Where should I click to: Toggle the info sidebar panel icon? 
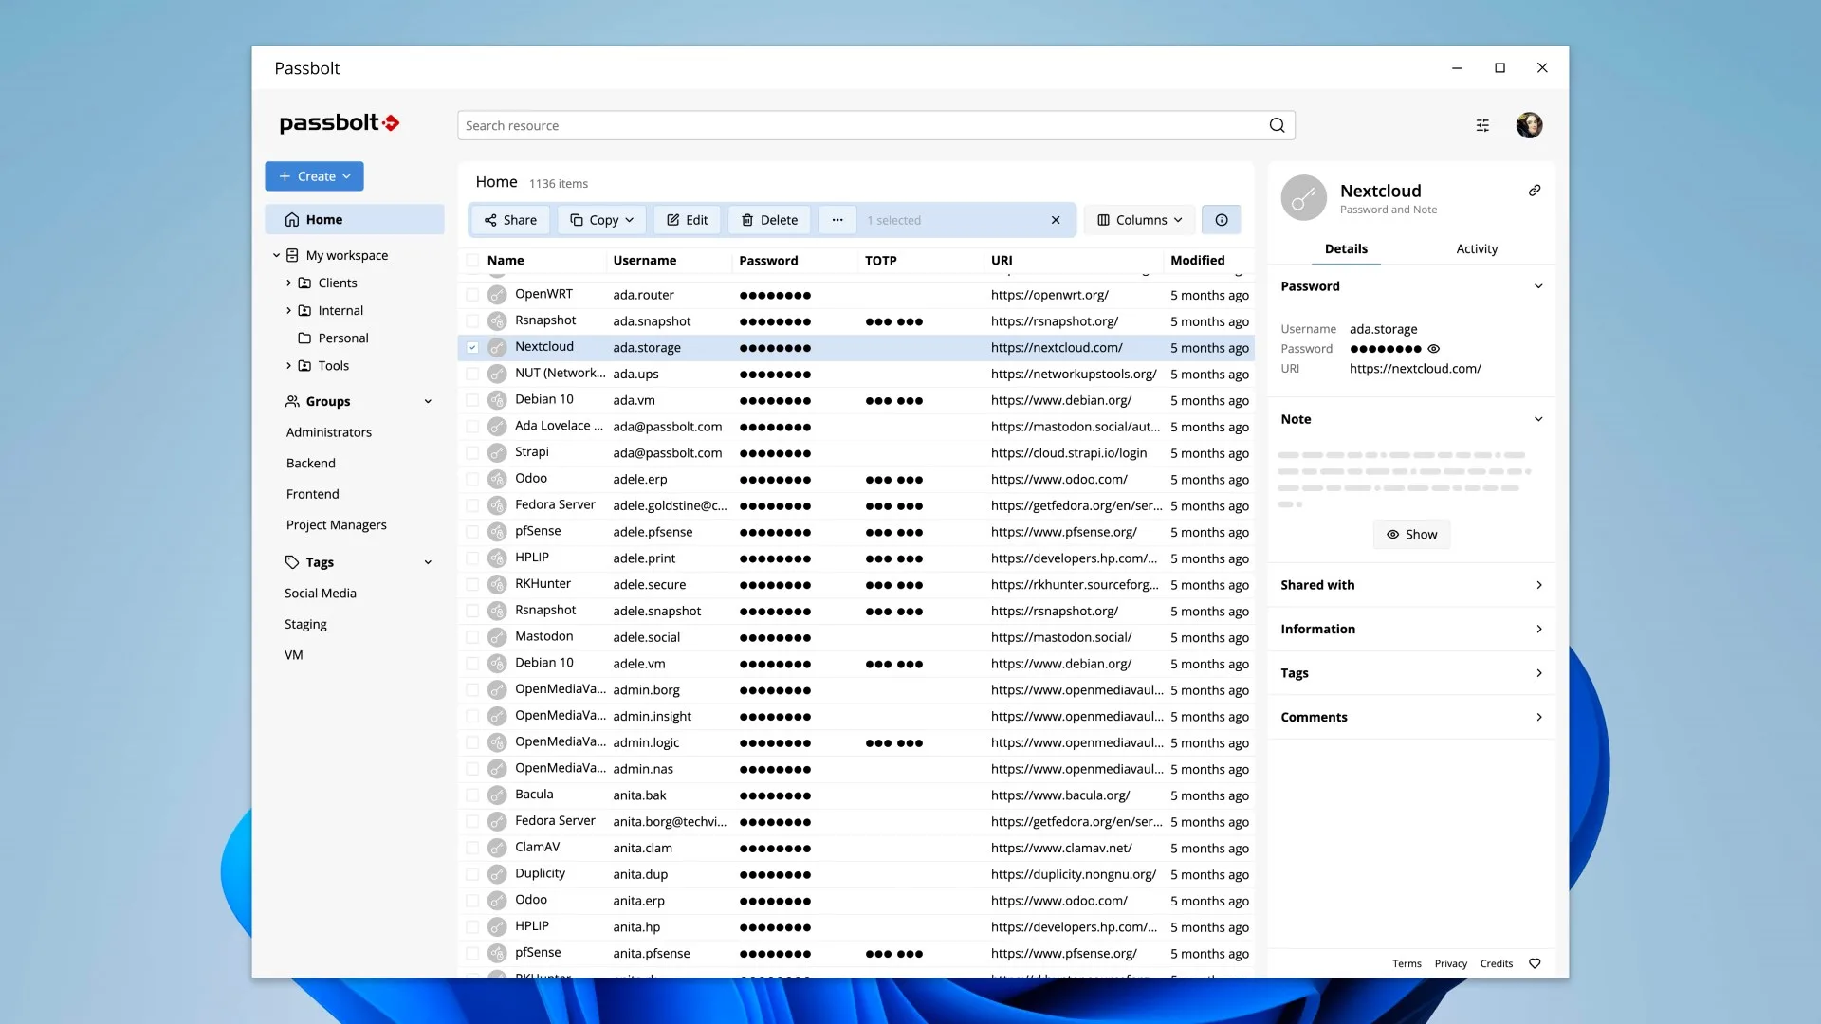click(1222, 220)
